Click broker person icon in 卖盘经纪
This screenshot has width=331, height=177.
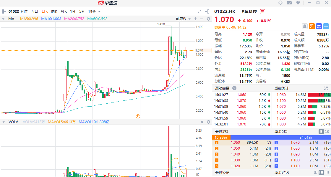(315, 173)
